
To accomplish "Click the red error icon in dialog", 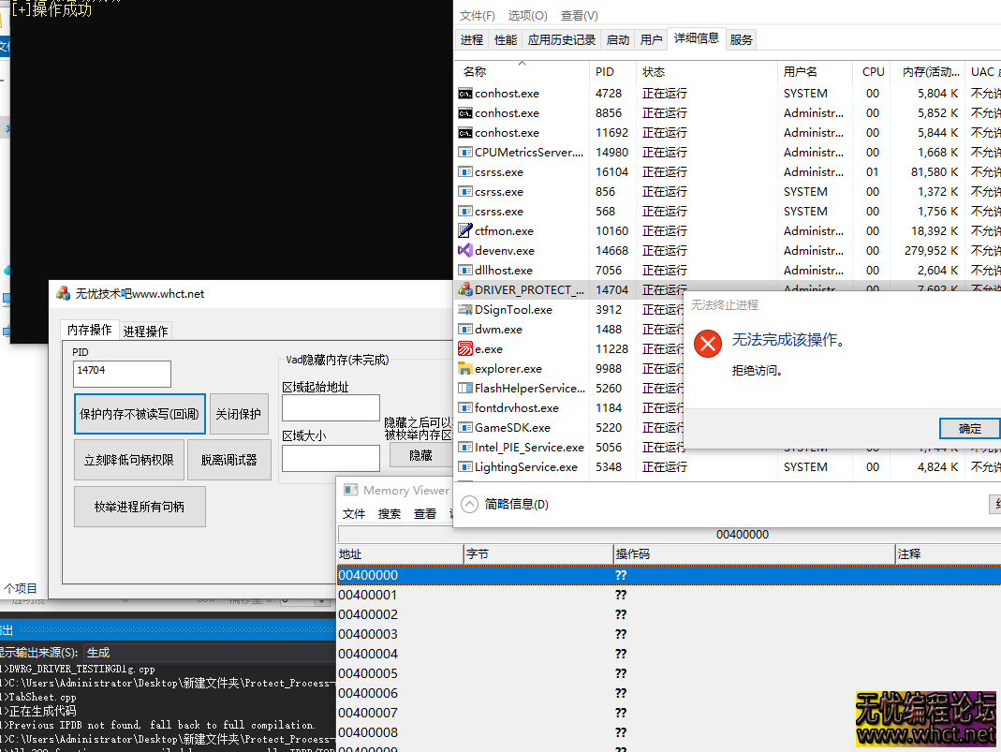I will click(708, 344).
